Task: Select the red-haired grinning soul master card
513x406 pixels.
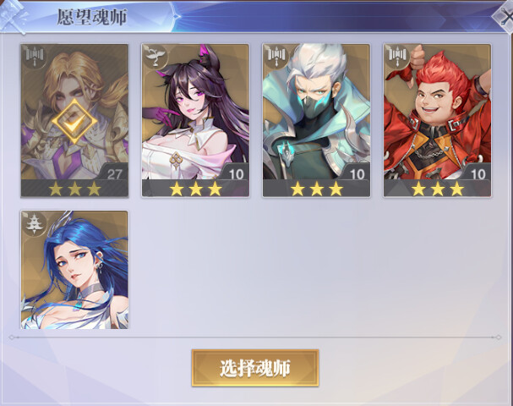Action: coord(438,121)
